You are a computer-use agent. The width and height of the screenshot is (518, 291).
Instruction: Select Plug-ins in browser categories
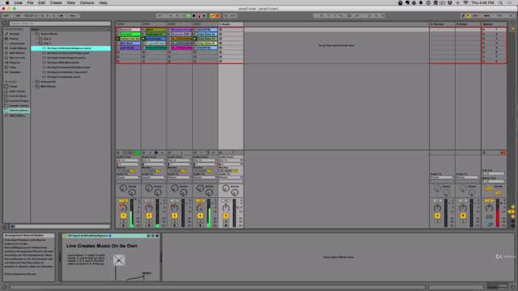(x=15, y=62)
